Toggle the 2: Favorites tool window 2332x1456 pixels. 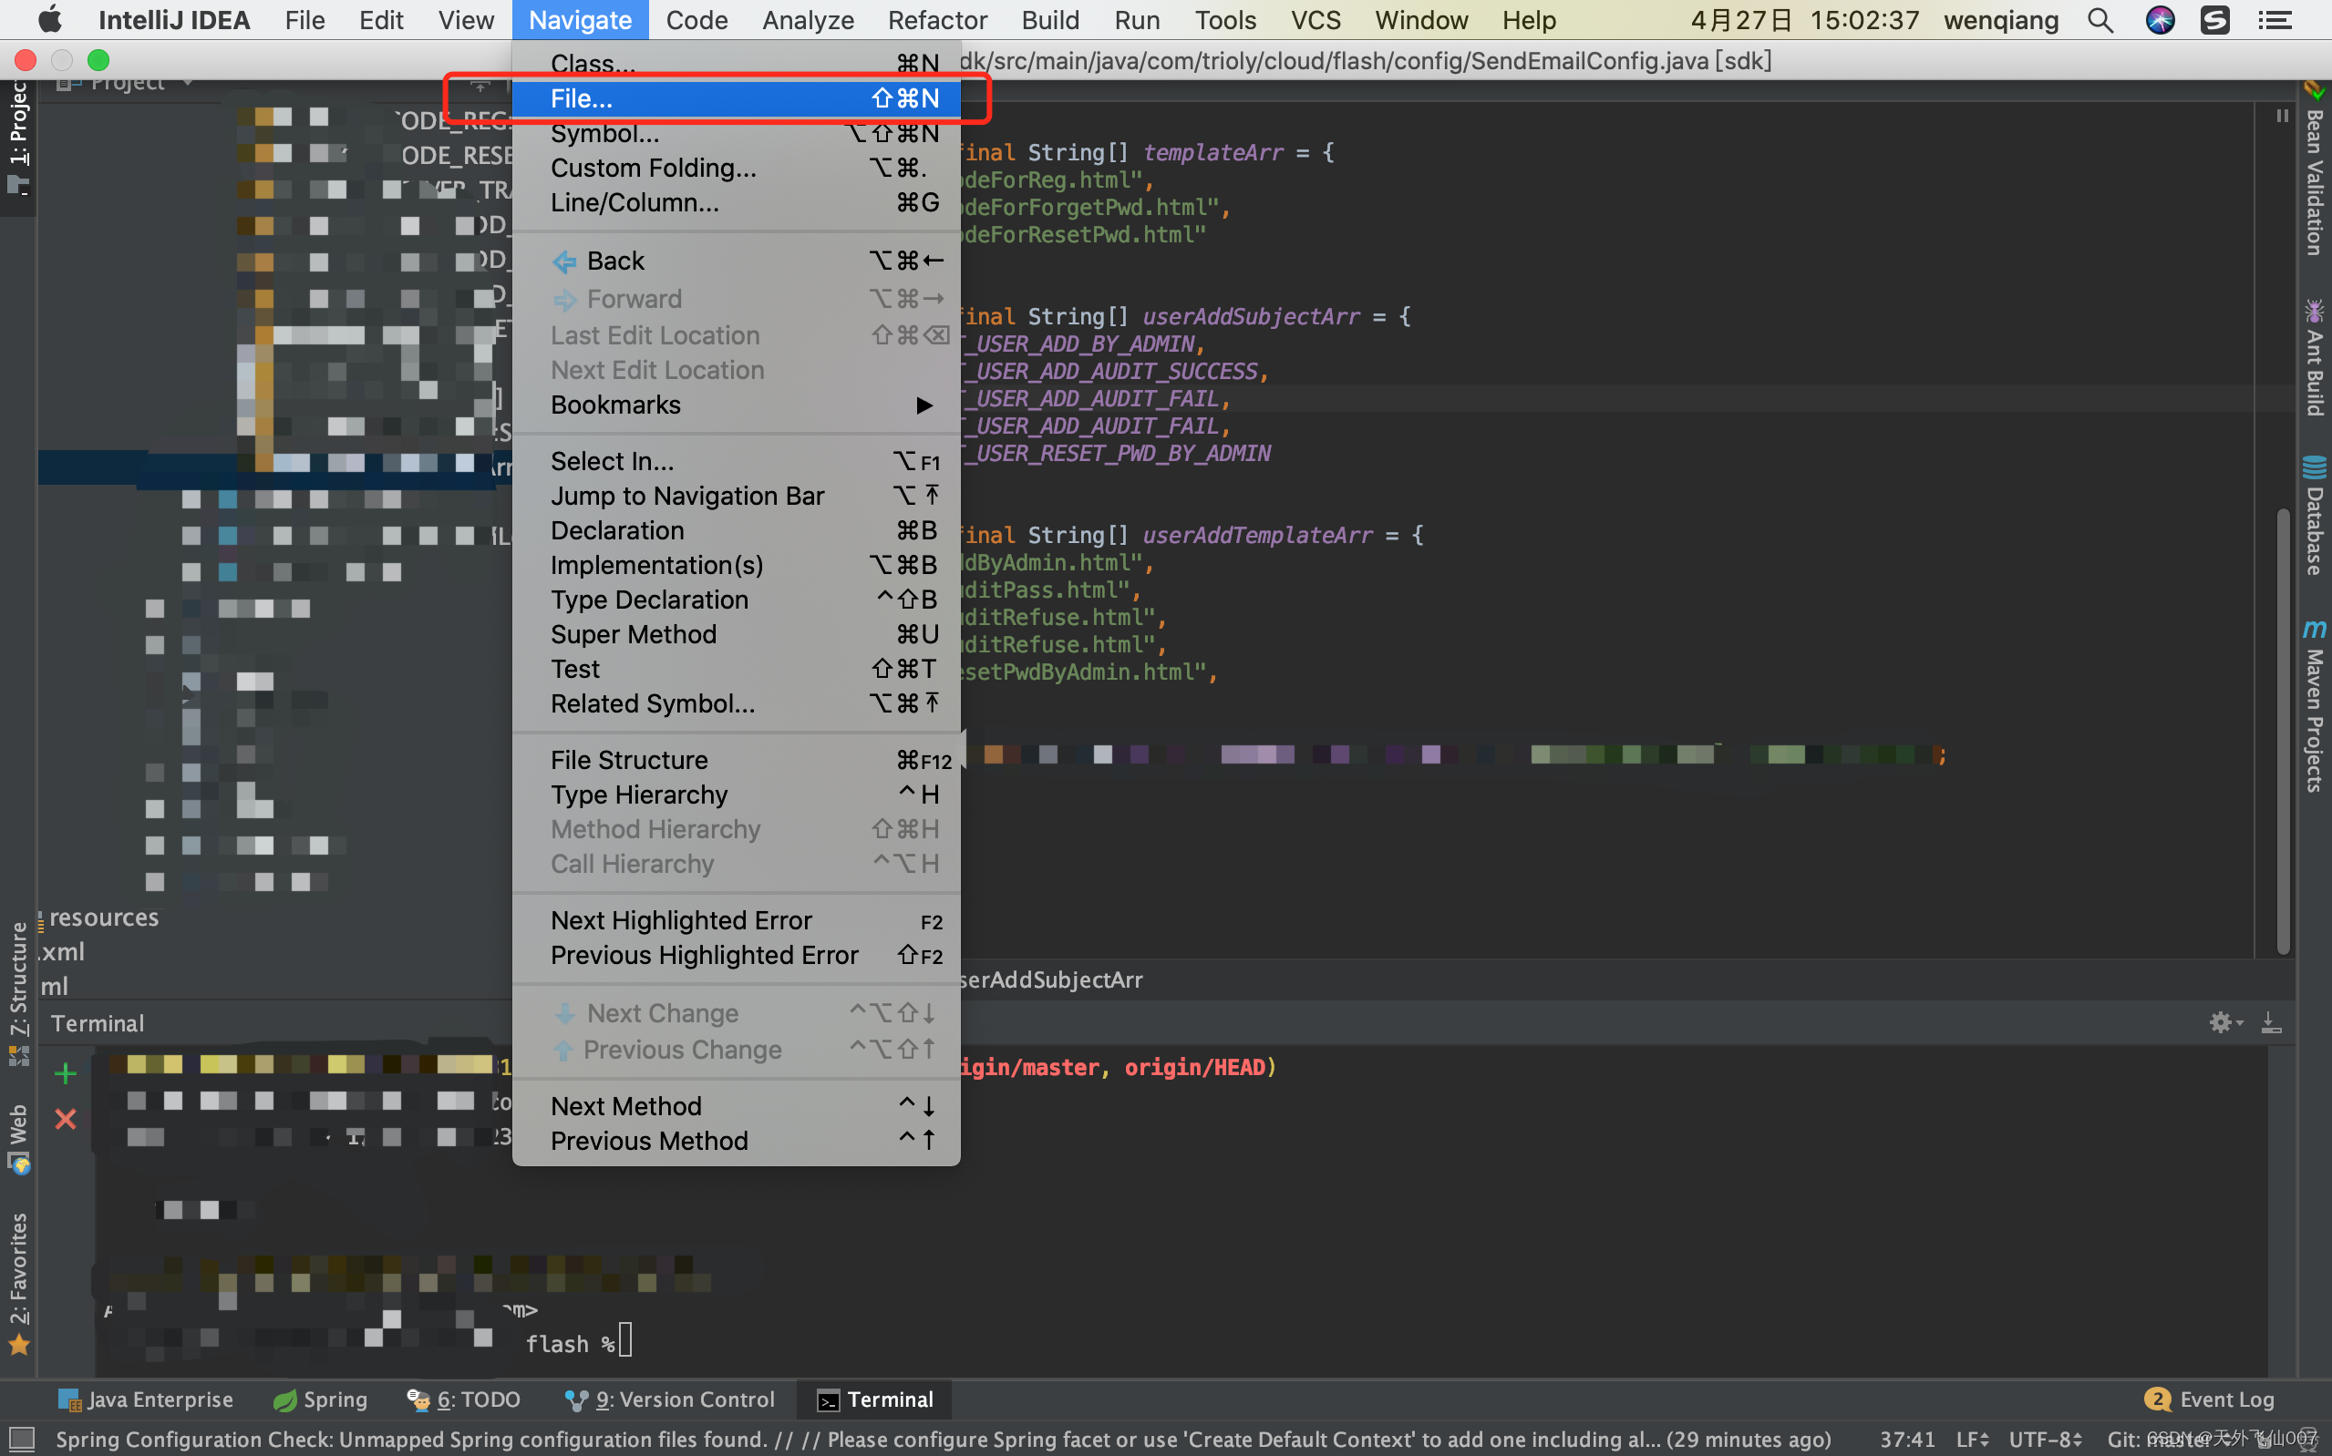18,1281
